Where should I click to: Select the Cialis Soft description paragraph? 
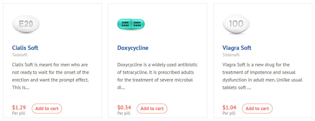(x=51, y=76)
